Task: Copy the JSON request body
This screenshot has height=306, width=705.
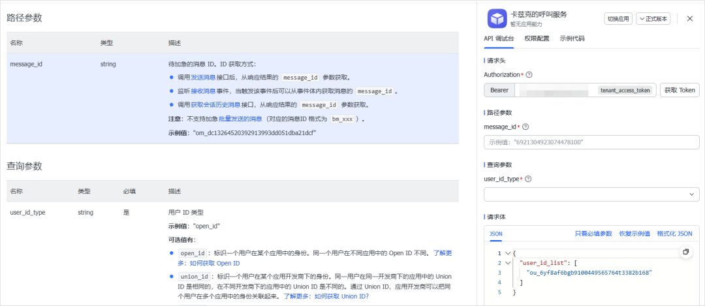Action: [685, 252]
